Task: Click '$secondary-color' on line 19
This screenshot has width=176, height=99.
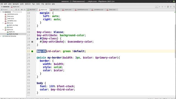Action: click(80, 42)
